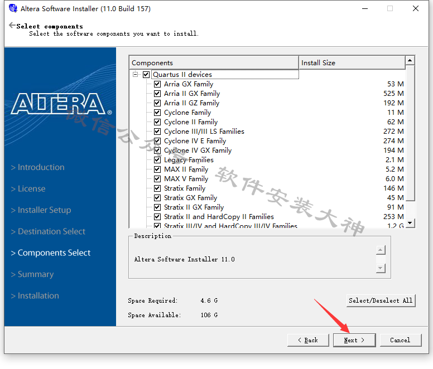Uncheck Cyclone III/III LS Families checkbox
The image size is (433, 369).
(x=157, y=132)
